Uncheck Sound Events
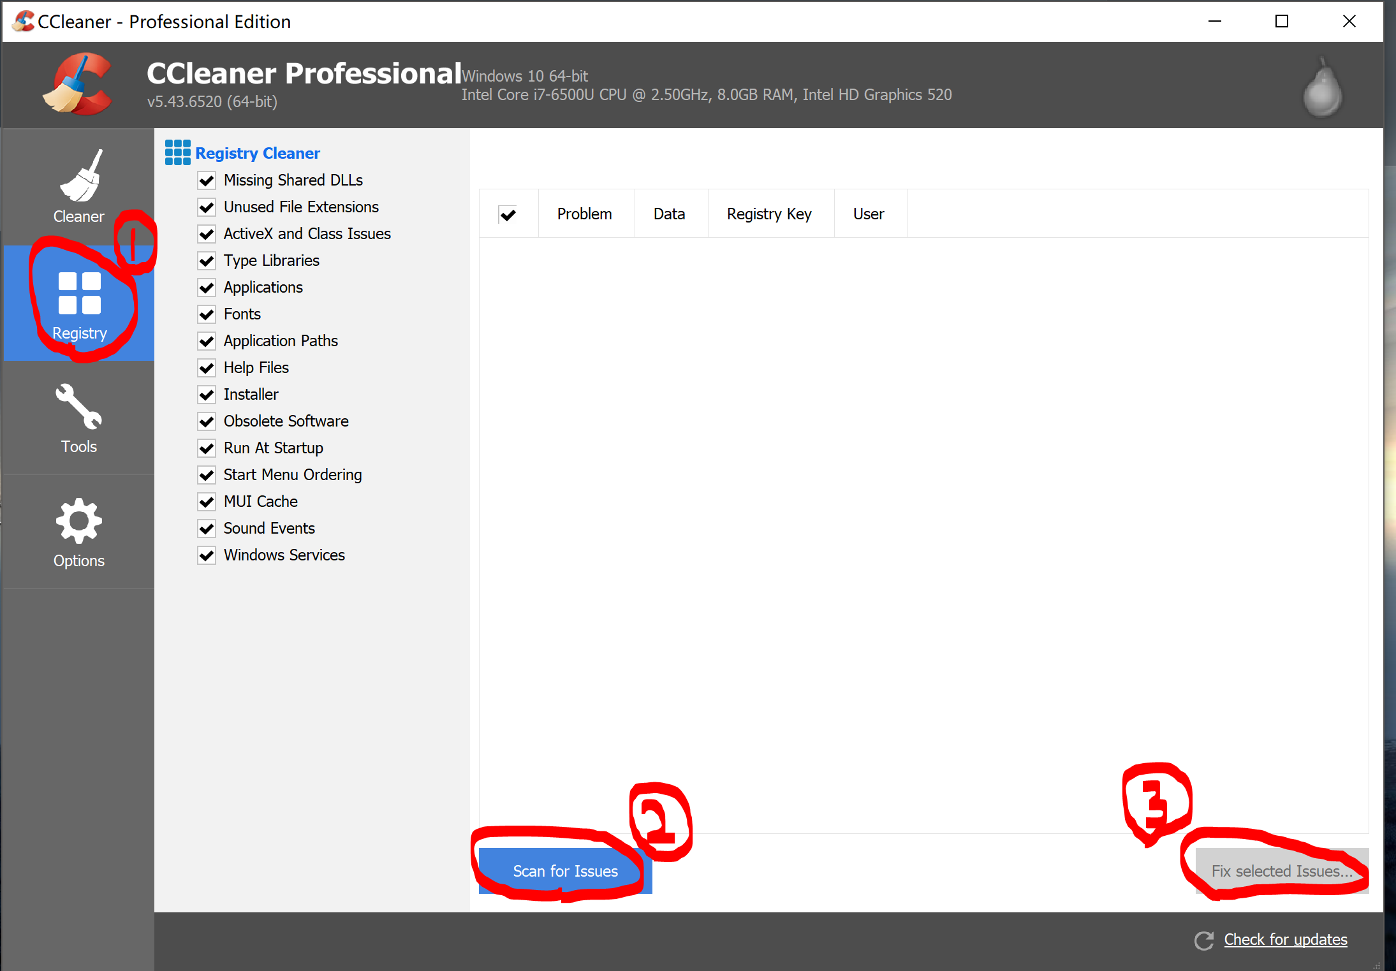The height and width of the screenshot is (971, 1396). [207, 529]
